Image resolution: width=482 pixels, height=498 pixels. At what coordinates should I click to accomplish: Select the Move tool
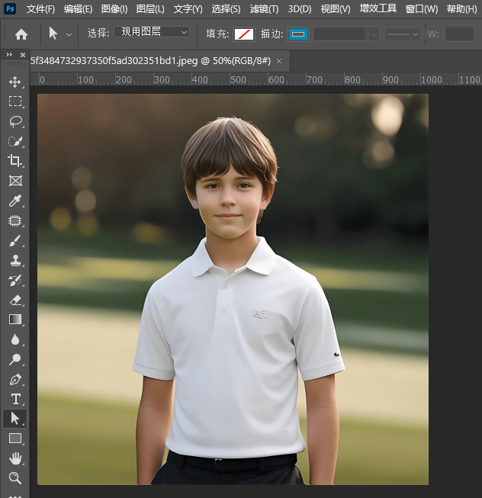pos(15,82)
